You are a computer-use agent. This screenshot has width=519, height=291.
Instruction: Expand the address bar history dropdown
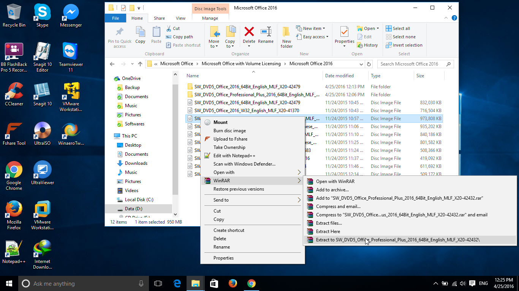pos(361,64)
